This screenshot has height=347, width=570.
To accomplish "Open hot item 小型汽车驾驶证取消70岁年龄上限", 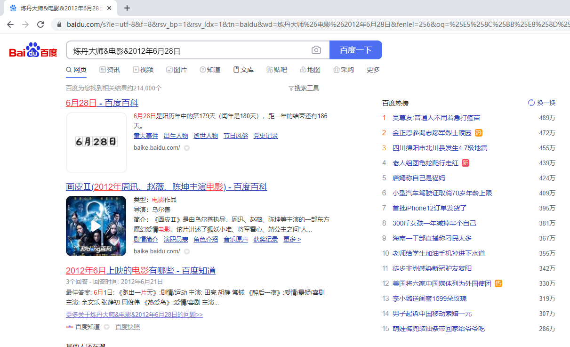I will coord(442,193).
